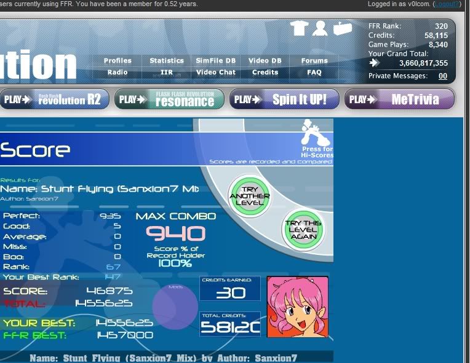This screenshot has height=363, width=470.
Task: Click the Your Best Rank value 147
Action: 113,277
